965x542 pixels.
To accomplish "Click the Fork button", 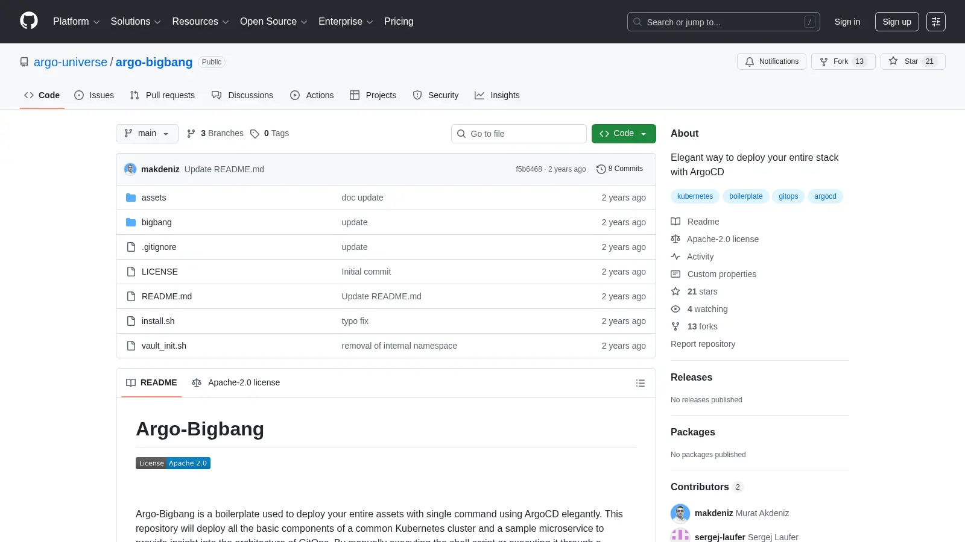I will (x=843, y=61).
